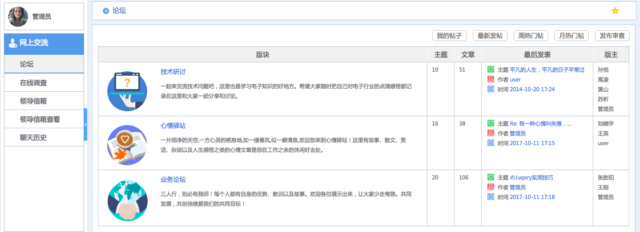The image size is (640, 232).
Task: Select 领导信箱 from the sidebar menu
Action: point(33,101)
